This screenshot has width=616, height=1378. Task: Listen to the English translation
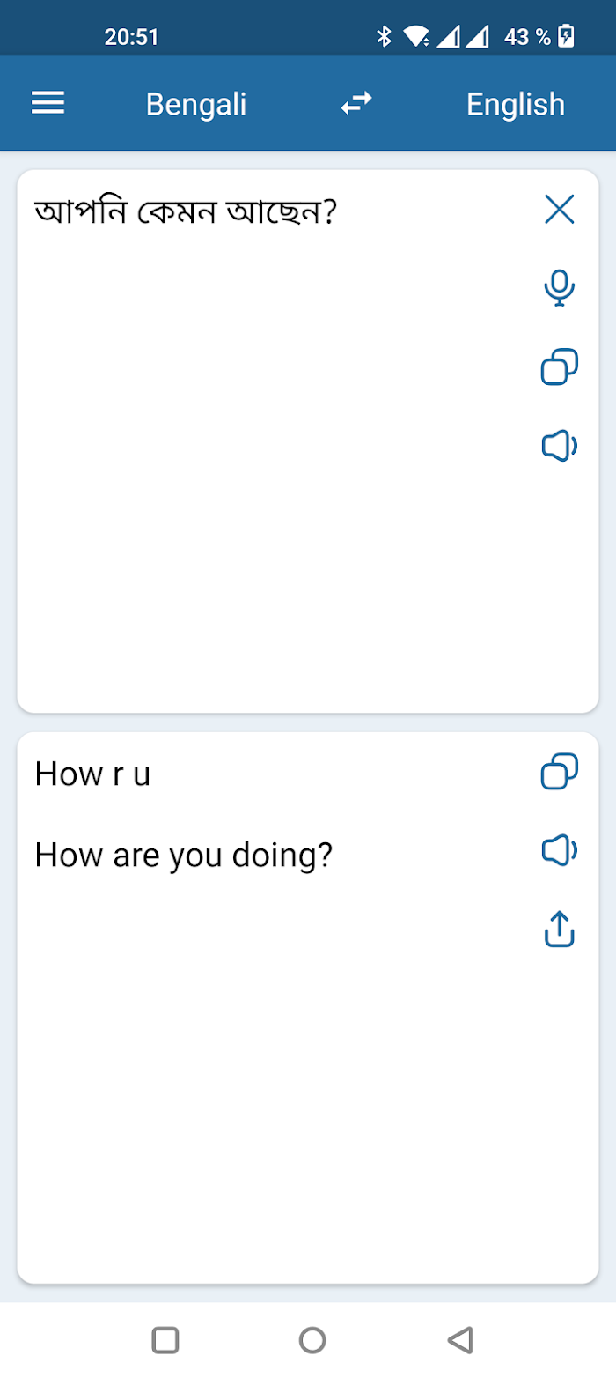(559, 851)
